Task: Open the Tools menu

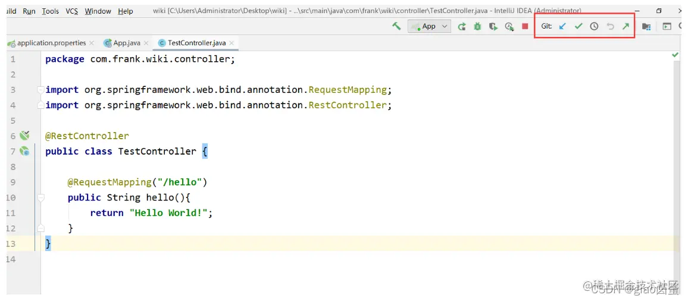Action: click(x=51, y=11)
